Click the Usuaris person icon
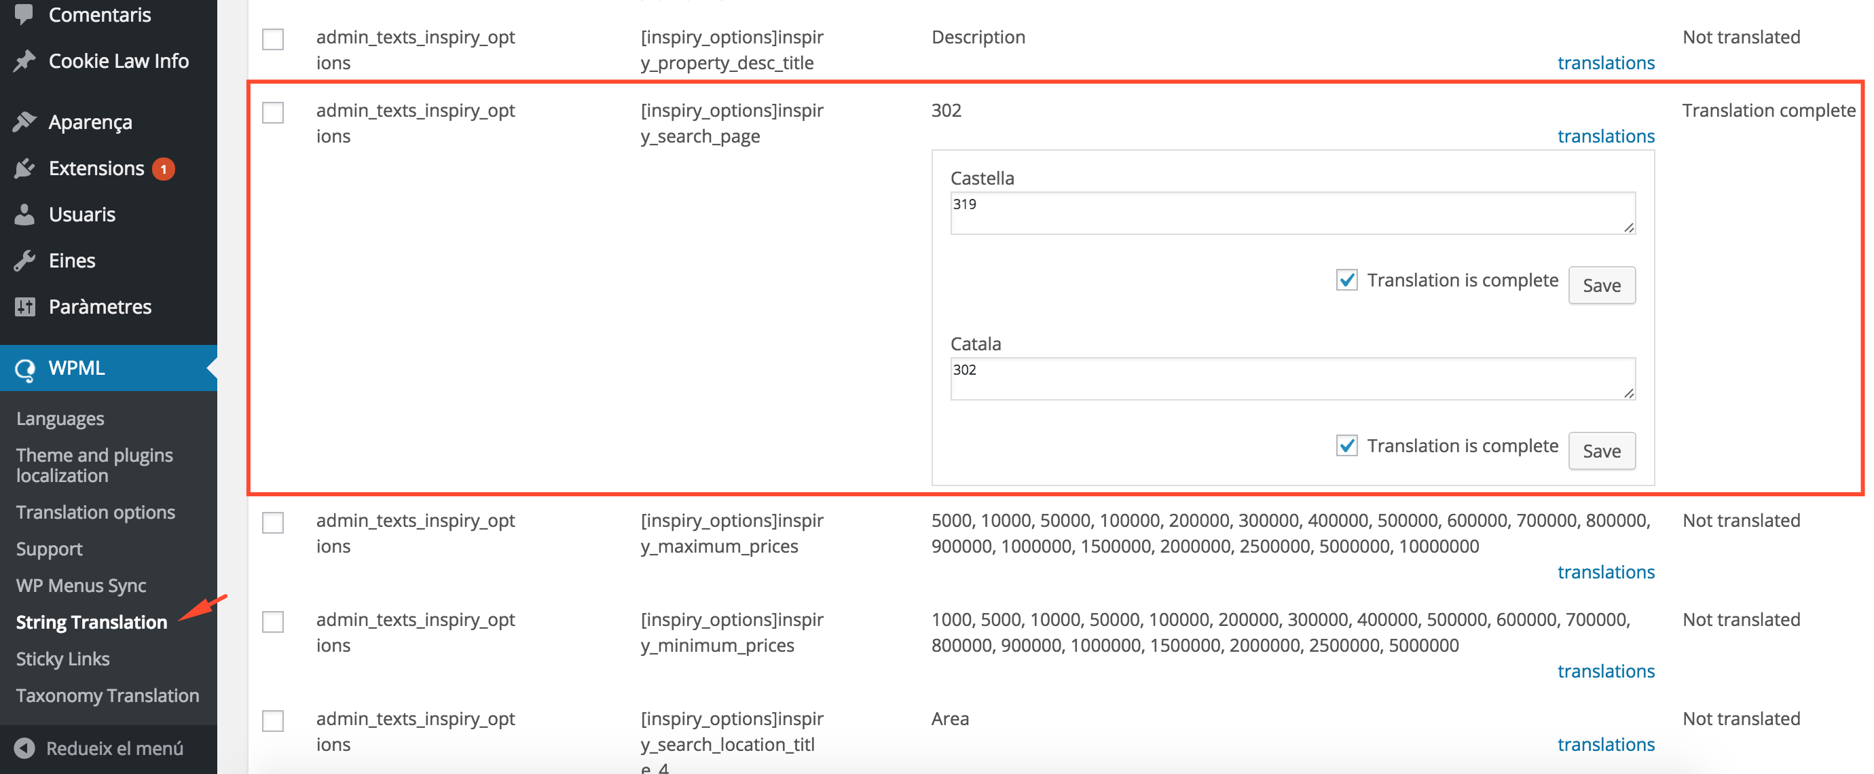 pyautogui.click(x=24, y=215)
